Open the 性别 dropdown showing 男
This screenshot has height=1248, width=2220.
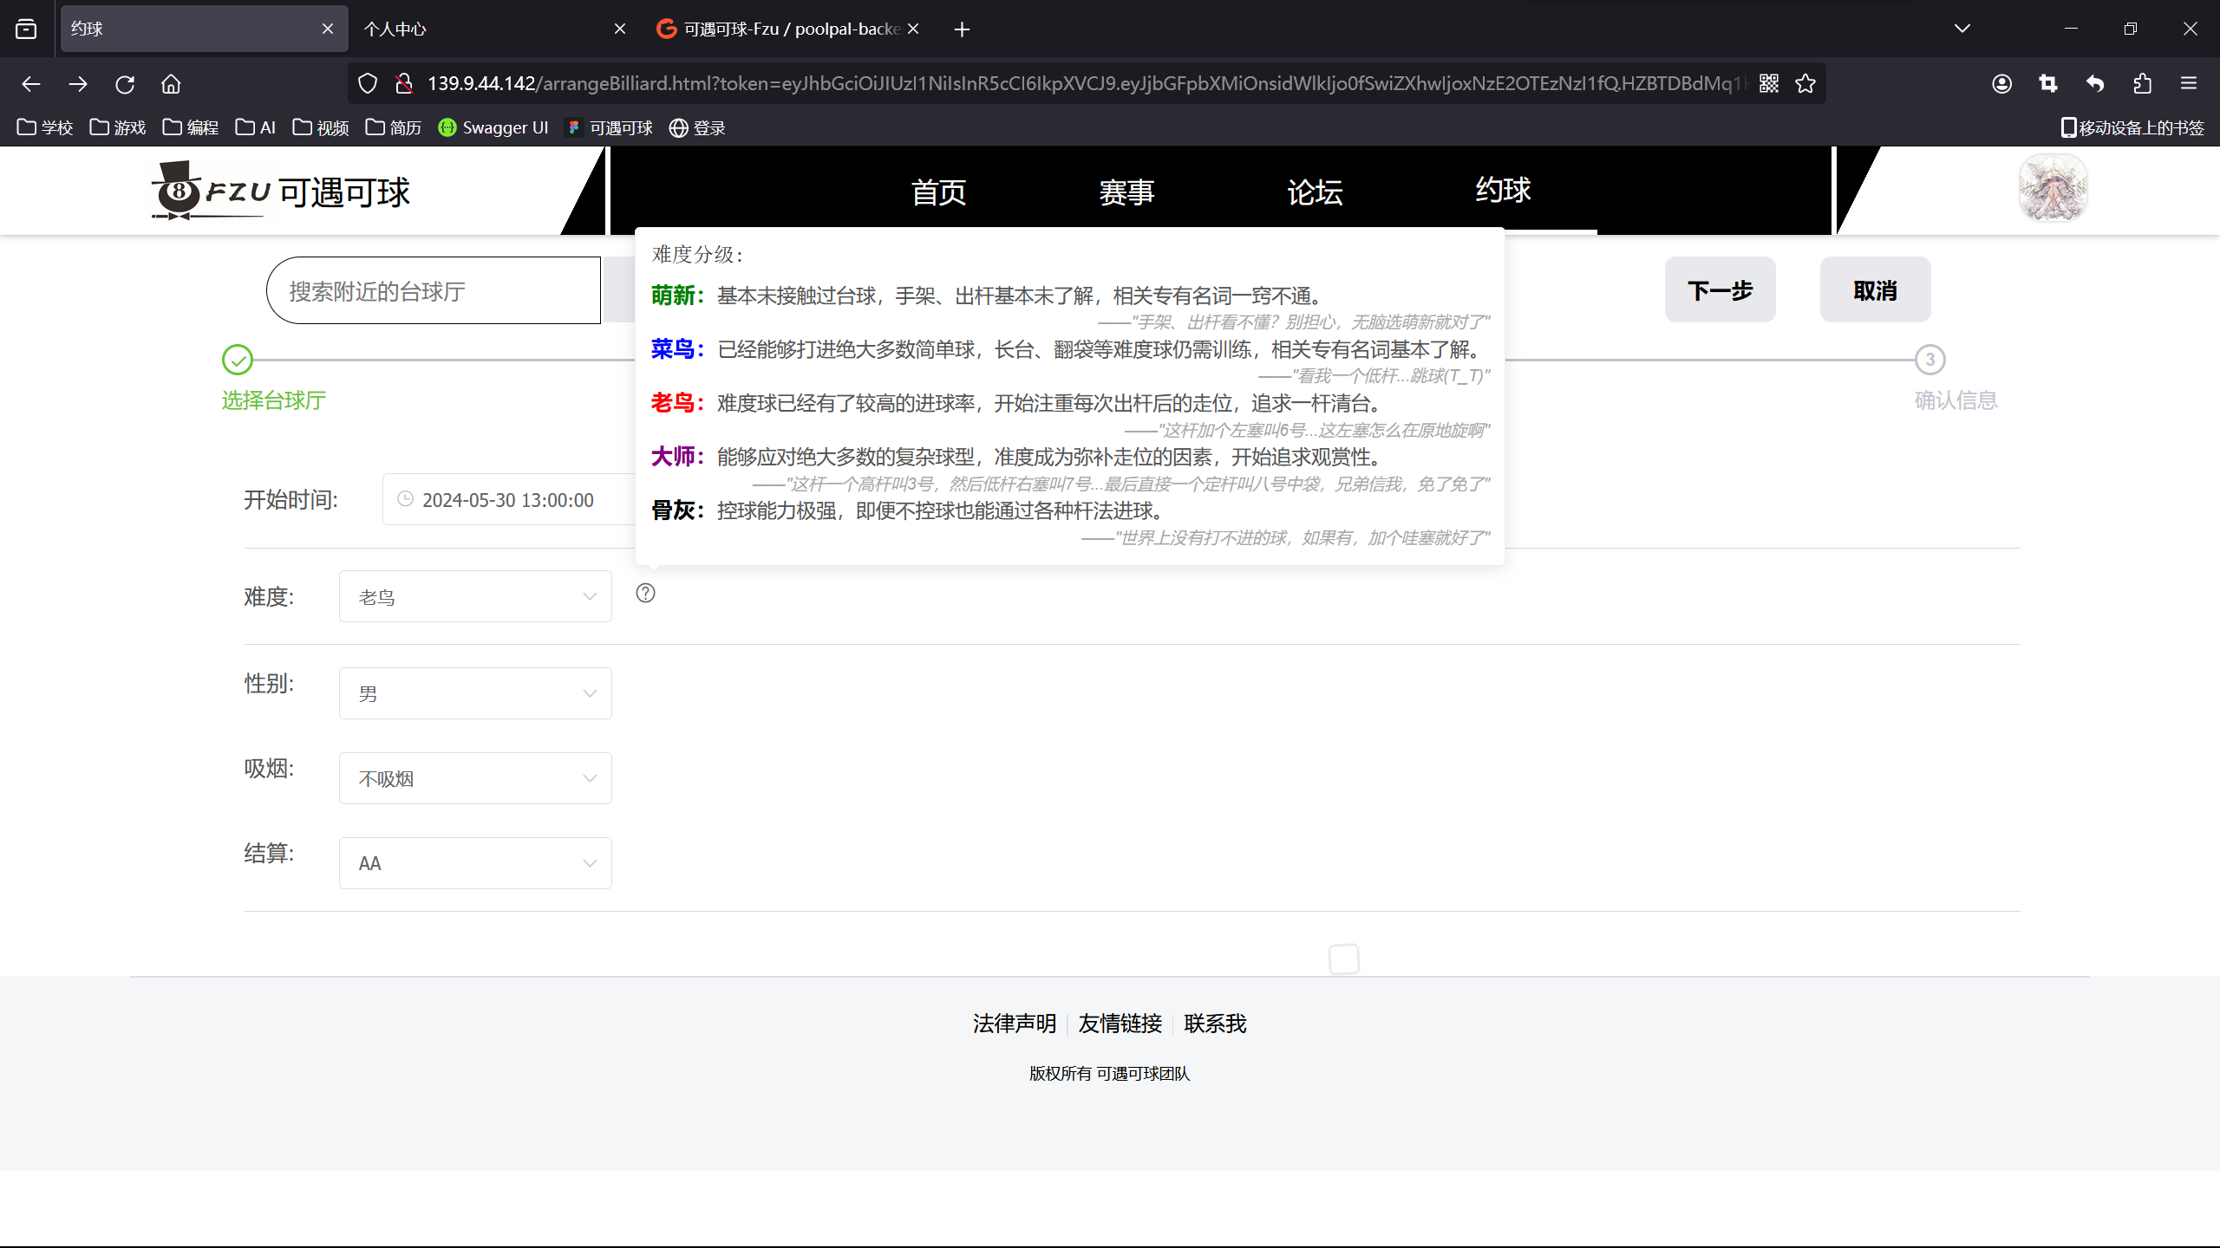[x=475, y=693]
